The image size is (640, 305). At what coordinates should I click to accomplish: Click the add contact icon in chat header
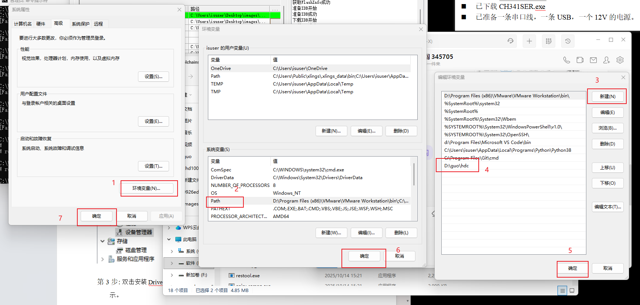point(607,60)
